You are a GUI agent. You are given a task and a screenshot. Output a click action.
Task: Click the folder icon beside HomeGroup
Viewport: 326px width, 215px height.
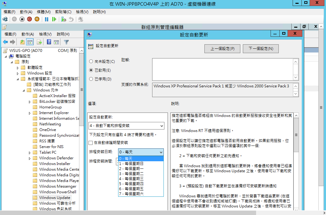pyautogui.click(x=35, y=107)
